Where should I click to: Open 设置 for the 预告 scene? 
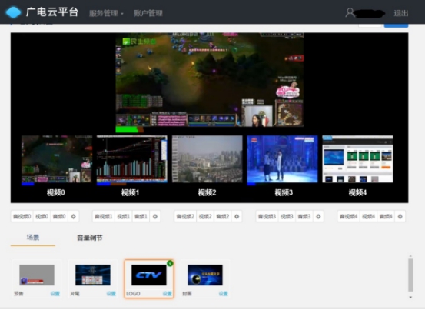tap(55, 293)
